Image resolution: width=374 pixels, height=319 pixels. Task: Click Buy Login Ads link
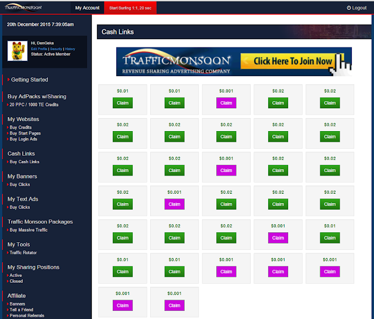point(23,139)
